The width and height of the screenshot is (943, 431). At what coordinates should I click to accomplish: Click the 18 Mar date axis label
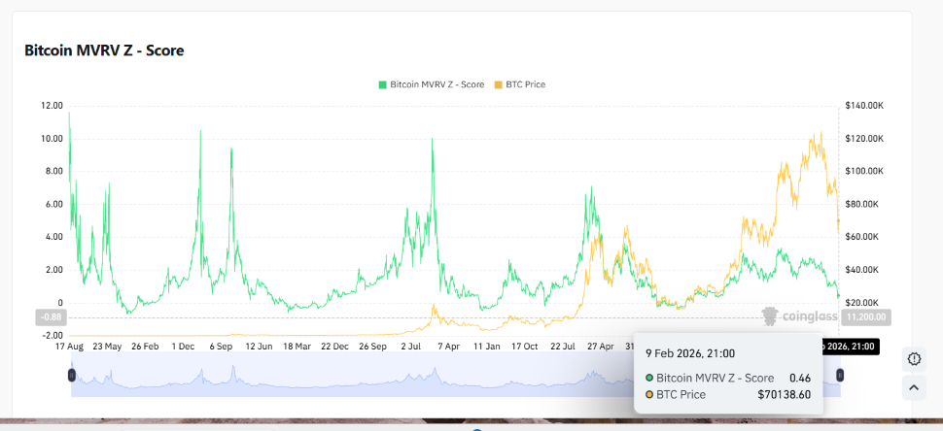tap(297, 347)
